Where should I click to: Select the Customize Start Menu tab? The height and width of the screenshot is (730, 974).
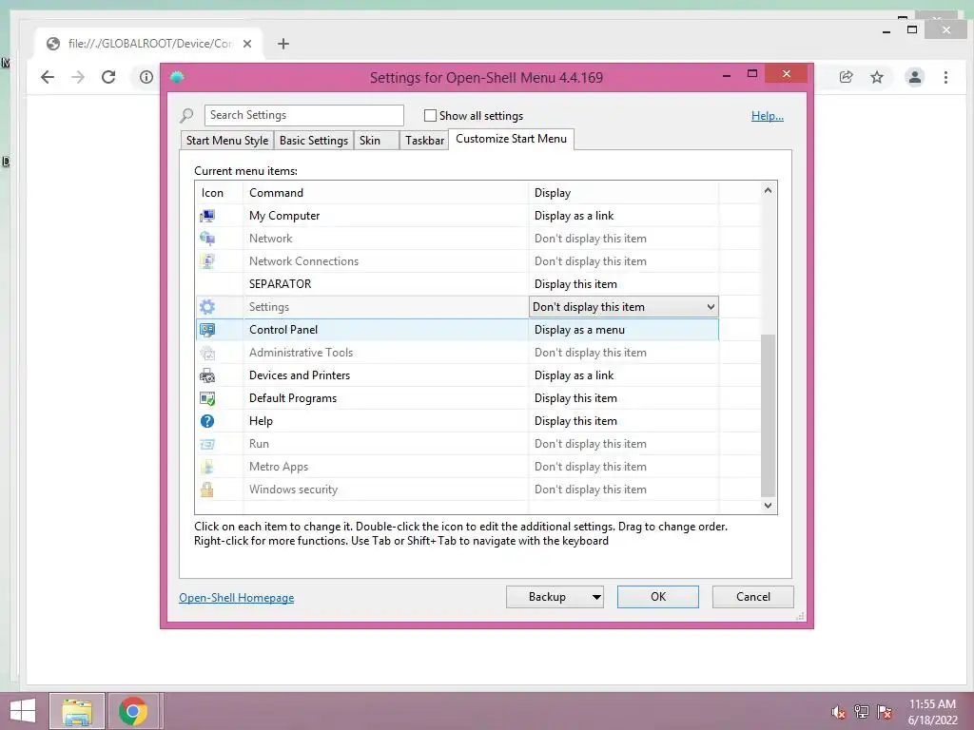click(x=511, y=139)
